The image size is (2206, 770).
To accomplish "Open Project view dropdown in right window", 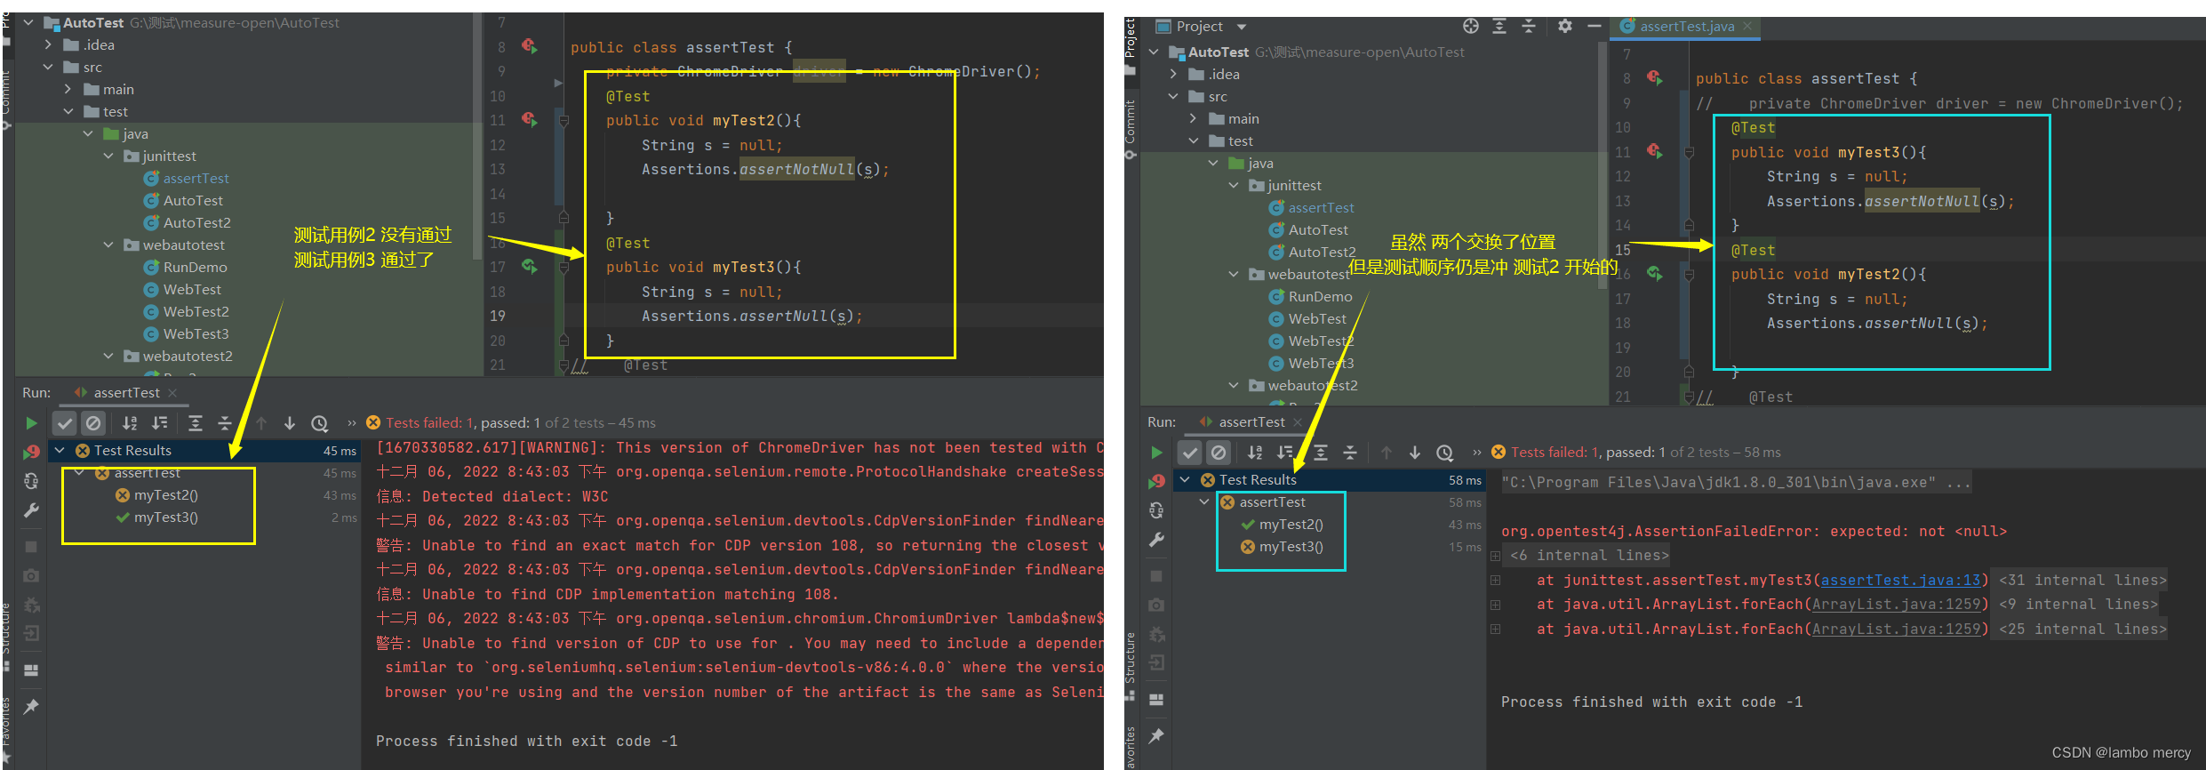I will tap(1242, 27).
